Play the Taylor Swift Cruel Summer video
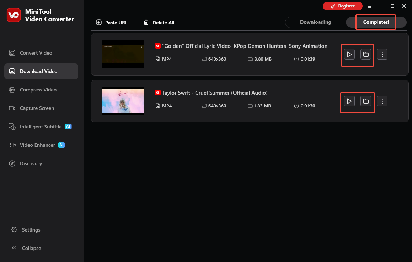The height and width of the screenshot is (262, 412). tap(349, 101)
